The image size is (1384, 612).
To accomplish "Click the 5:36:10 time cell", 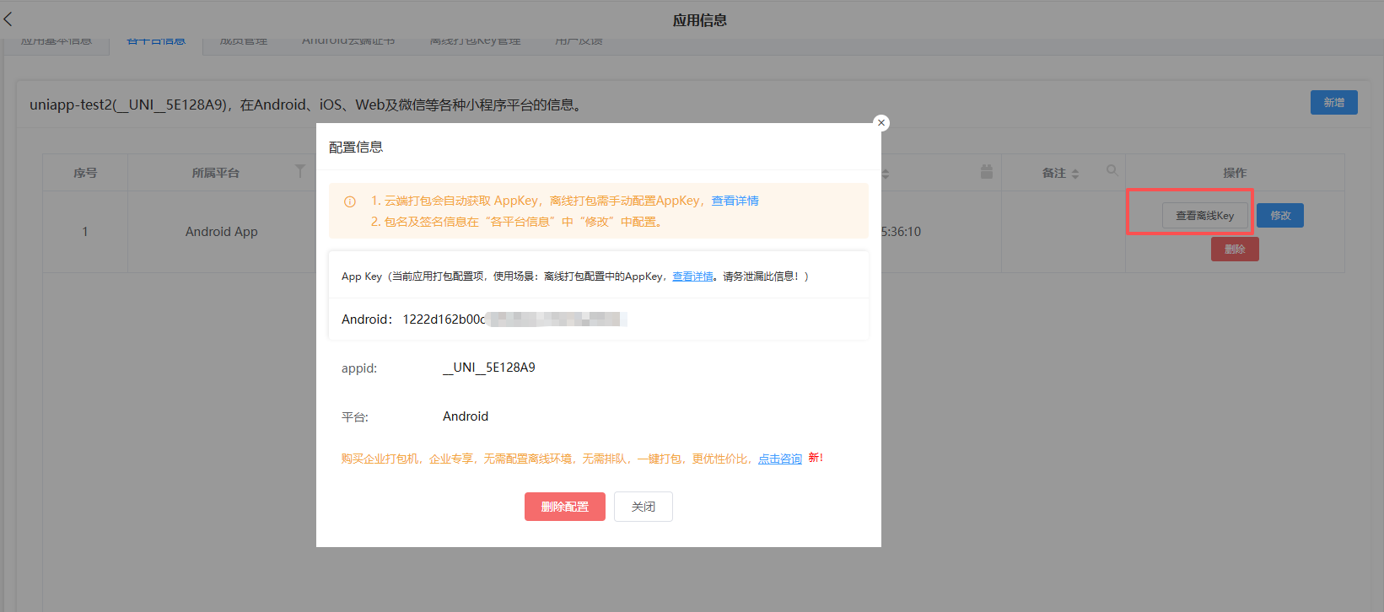I will 901,232.
